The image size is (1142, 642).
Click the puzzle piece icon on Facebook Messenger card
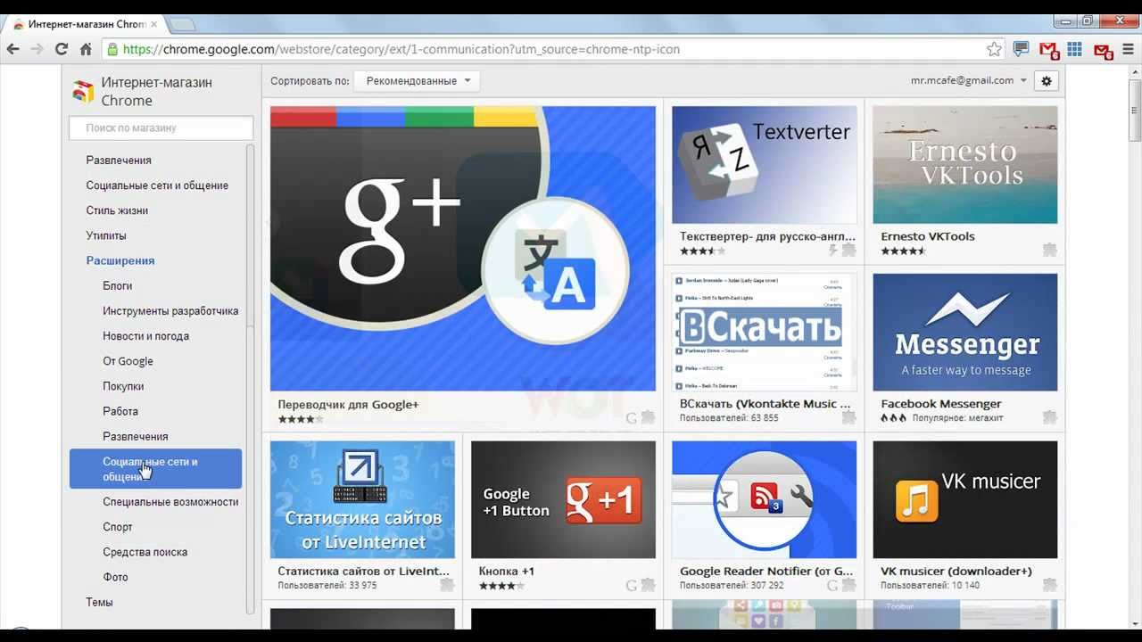(1049, 417)
